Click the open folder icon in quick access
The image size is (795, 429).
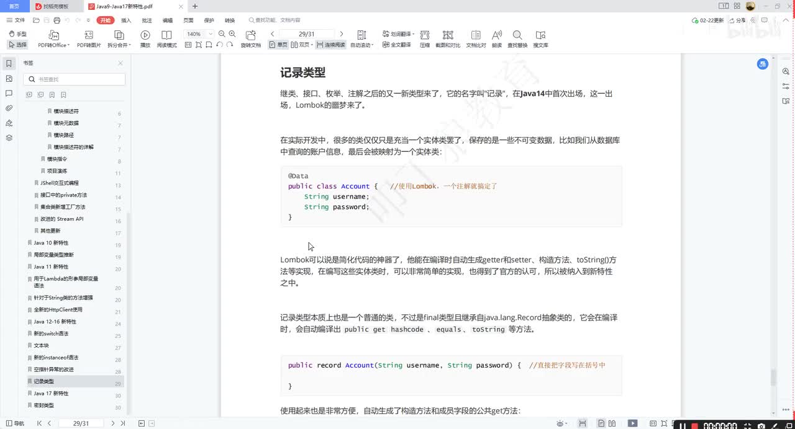coord(37,20)
